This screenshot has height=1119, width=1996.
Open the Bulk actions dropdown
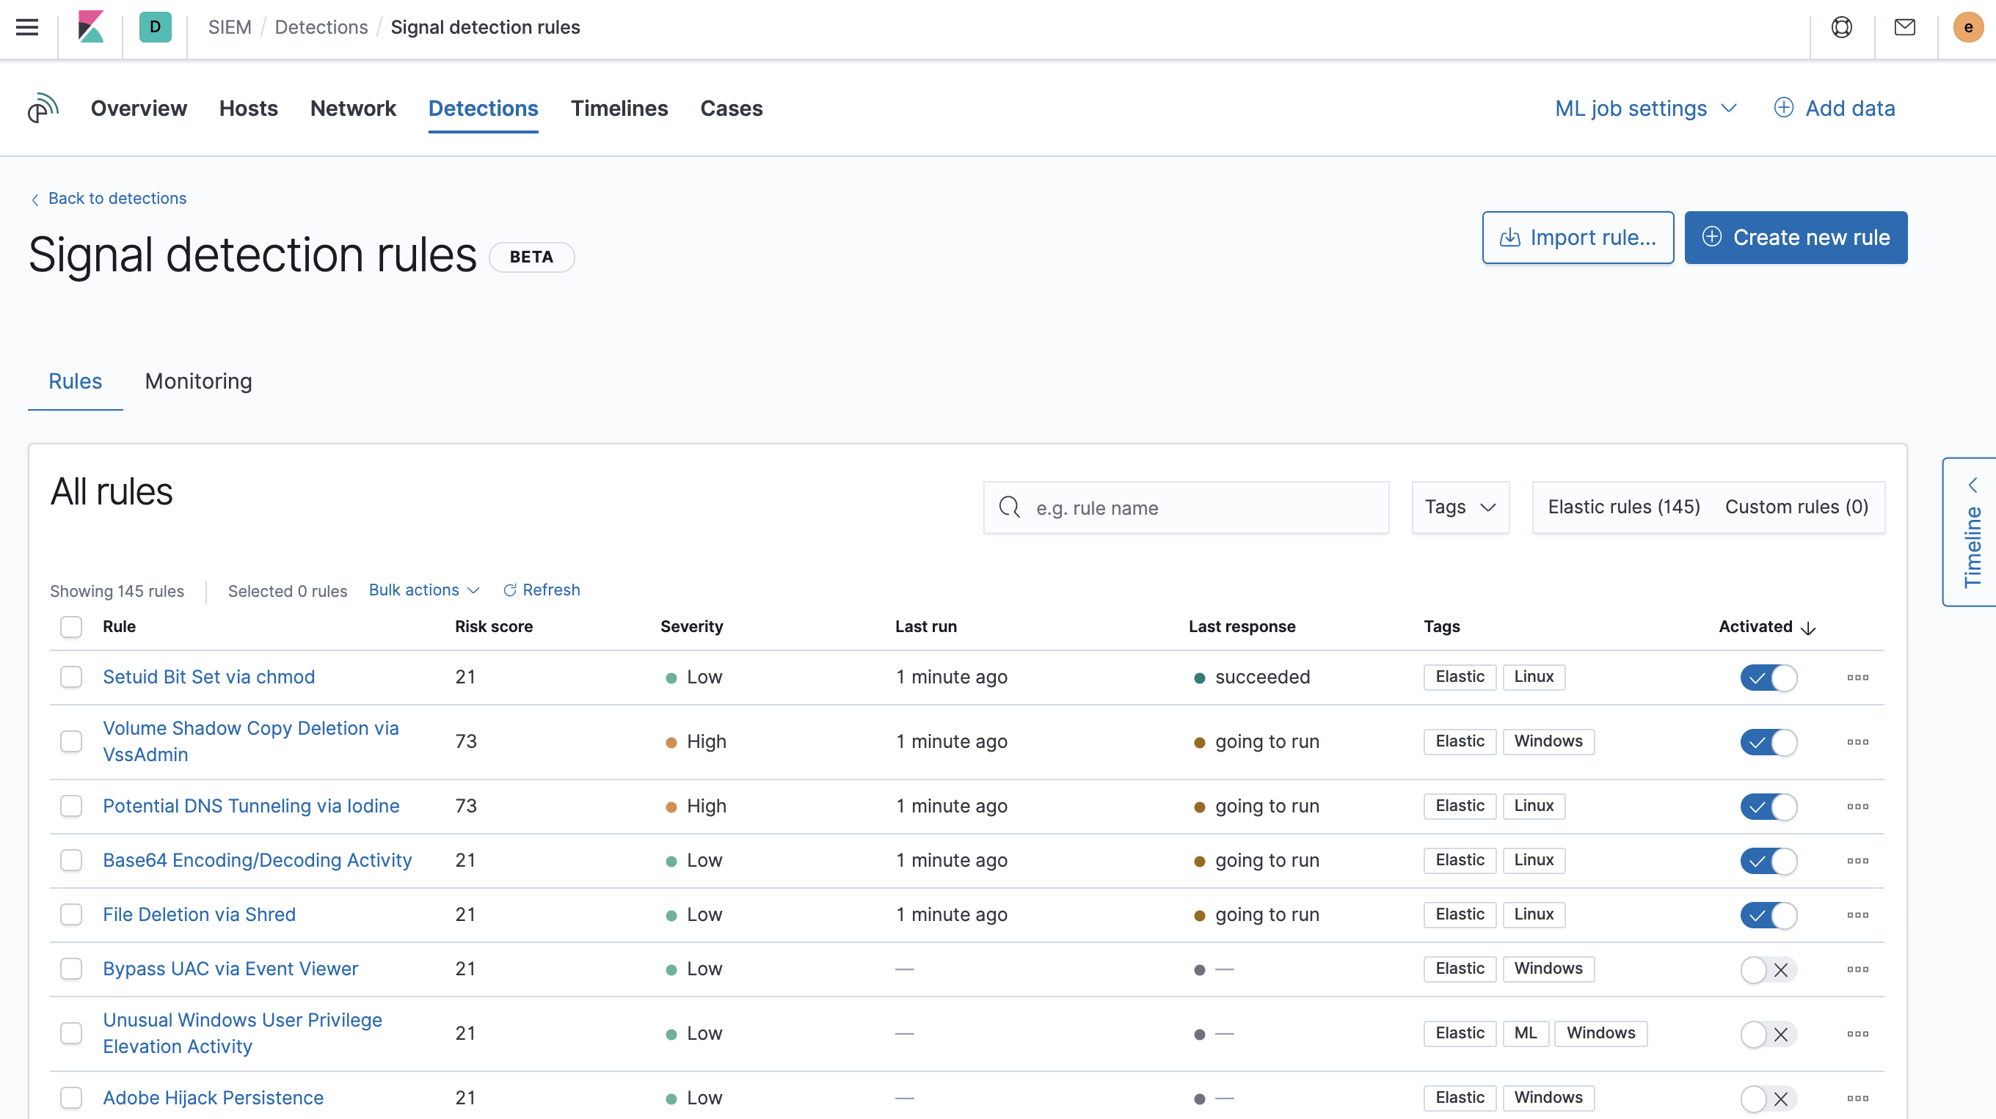(424, 590)
